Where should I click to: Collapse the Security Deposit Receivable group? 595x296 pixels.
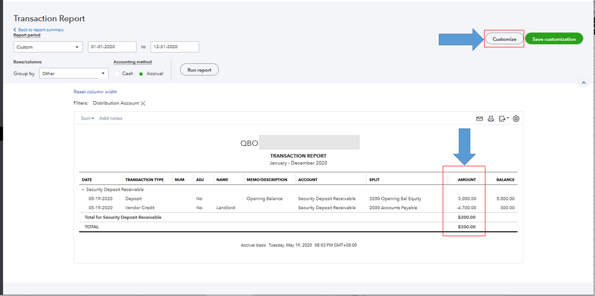[83, 190]
